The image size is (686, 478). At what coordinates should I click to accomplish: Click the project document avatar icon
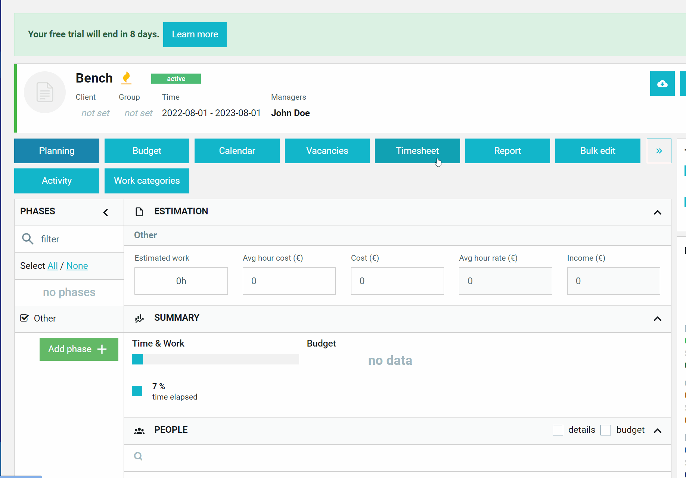45,92
